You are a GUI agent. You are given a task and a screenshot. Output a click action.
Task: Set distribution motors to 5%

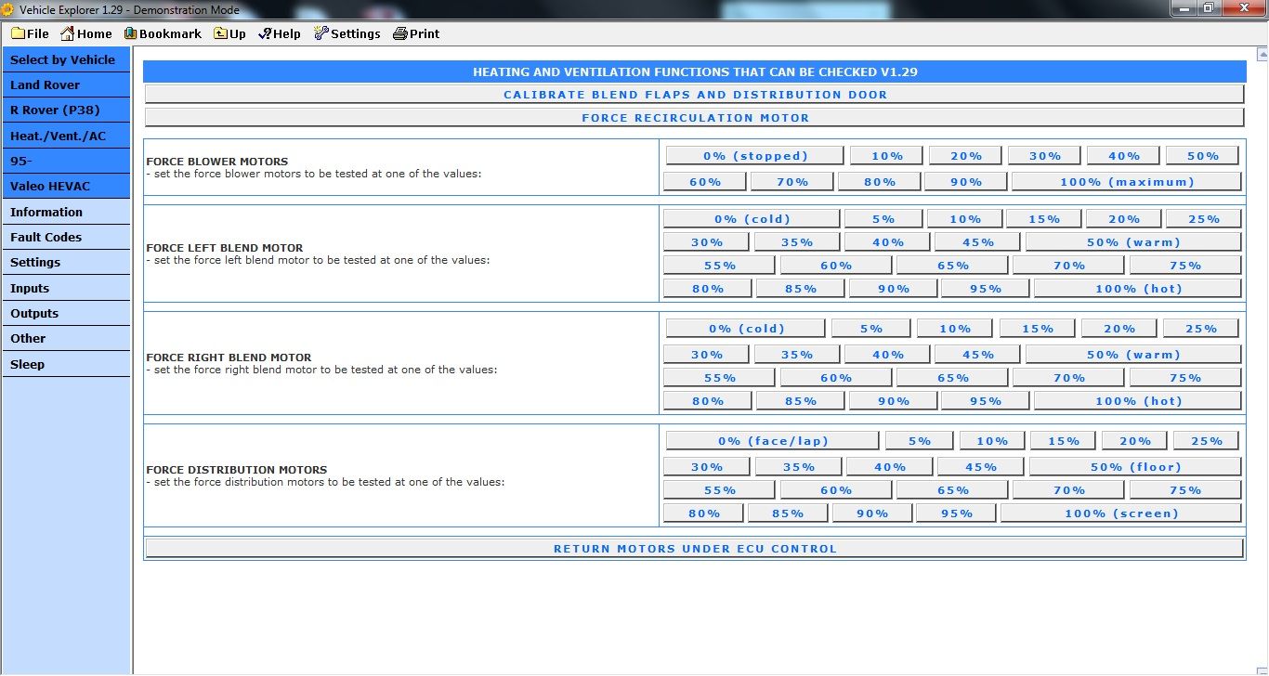(919, 441)
